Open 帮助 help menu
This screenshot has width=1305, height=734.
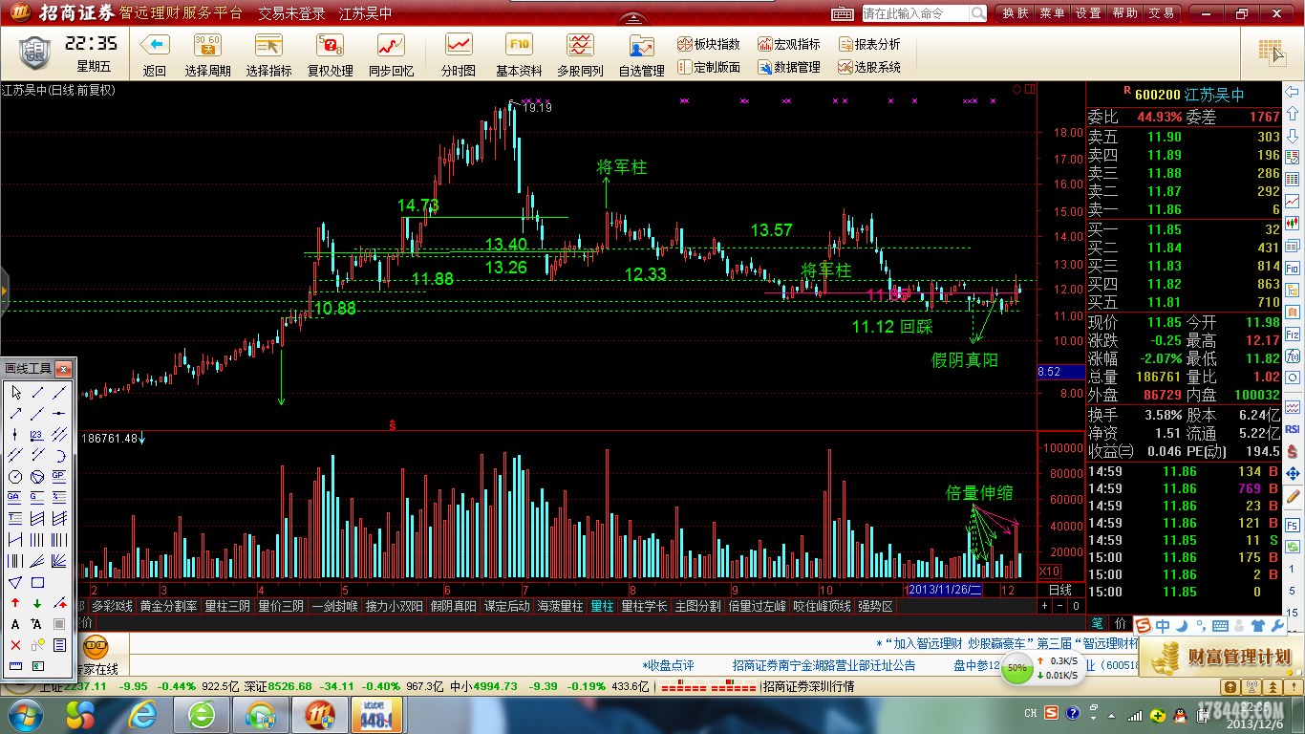pyautogui.click(x=1124, y=13)
